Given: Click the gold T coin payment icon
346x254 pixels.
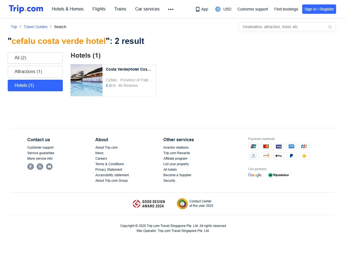Looking at the screenshot, I should click(304, 156).
